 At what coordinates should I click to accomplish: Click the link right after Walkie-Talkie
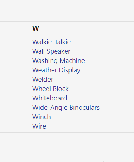(x=51, y=51)
